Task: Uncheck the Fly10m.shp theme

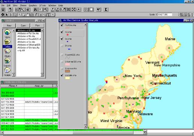Action: 62,25
